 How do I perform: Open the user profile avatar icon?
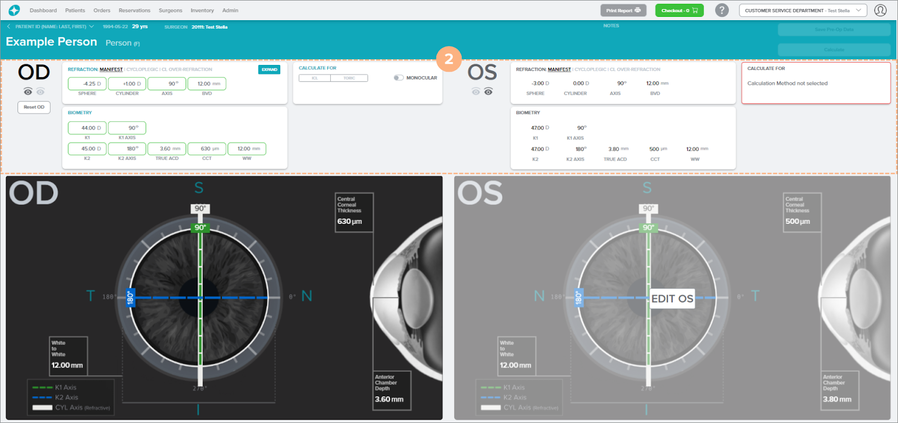pyautogui.click(x=881, y=10)
